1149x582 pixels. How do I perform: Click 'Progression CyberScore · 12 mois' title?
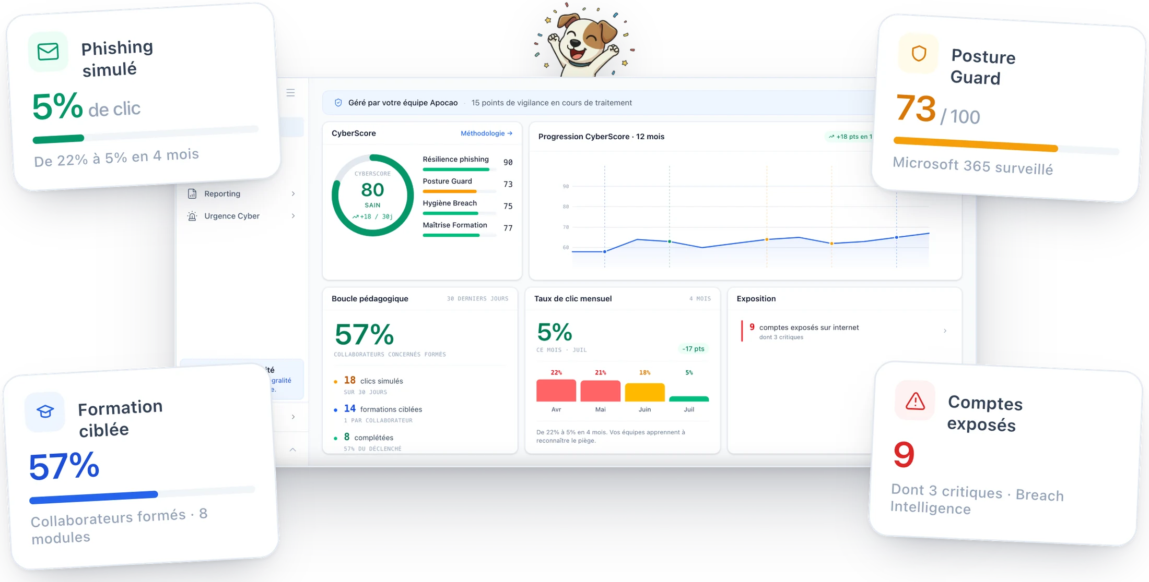click(601, 137)
